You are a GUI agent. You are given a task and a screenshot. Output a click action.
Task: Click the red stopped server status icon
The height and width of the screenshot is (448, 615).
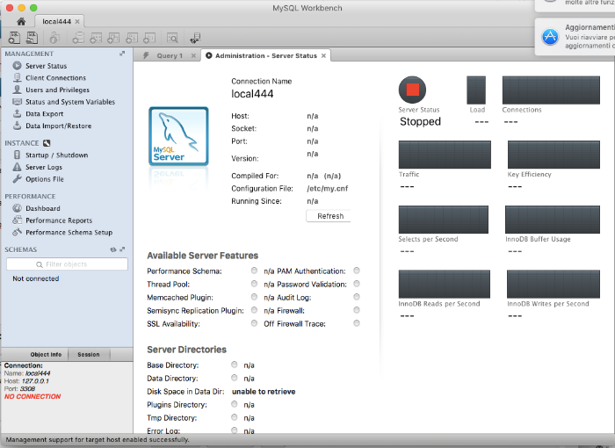(x=412, y=90)
